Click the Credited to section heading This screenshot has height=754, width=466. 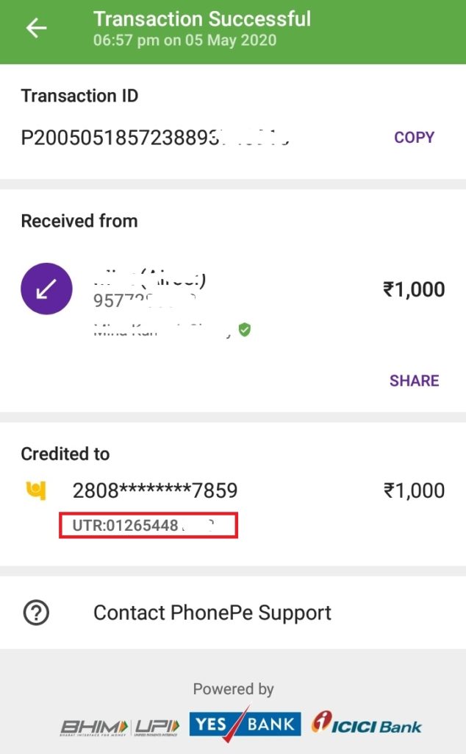(x=65, y=454)
